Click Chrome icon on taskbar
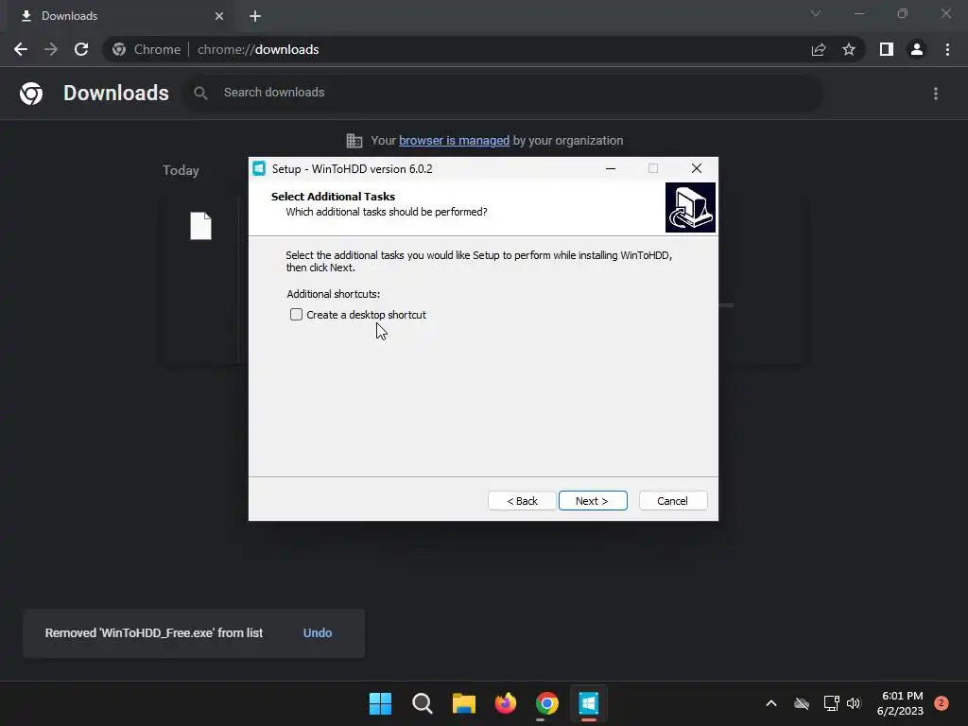This screenshot has height=726, width=968. click(547, 703)
